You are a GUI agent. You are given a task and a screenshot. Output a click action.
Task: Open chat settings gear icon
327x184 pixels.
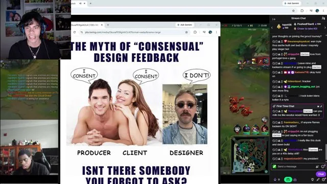pyautogui.click(x=323, y=179)
